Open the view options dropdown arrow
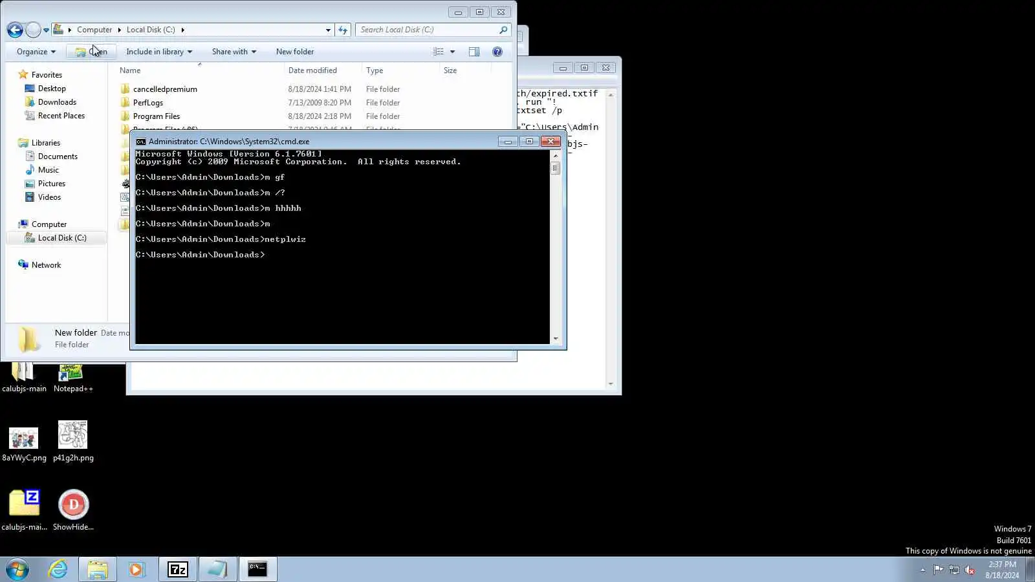 452,52
